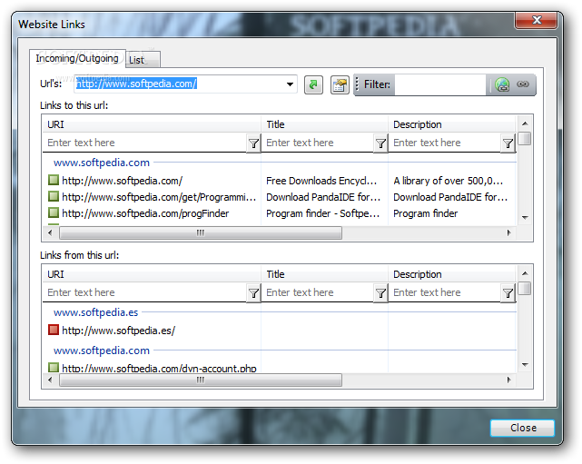Click the Description filter text box in bottom grid

pyautogui.click(x=445, y=293)
